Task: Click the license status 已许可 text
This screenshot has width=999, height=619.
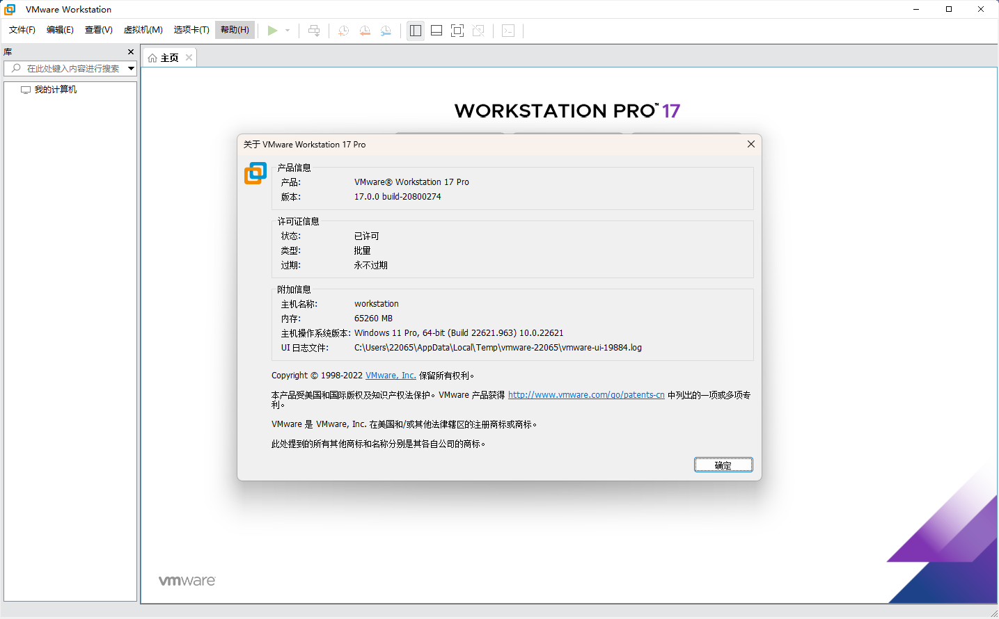Action: coord(367,236)
